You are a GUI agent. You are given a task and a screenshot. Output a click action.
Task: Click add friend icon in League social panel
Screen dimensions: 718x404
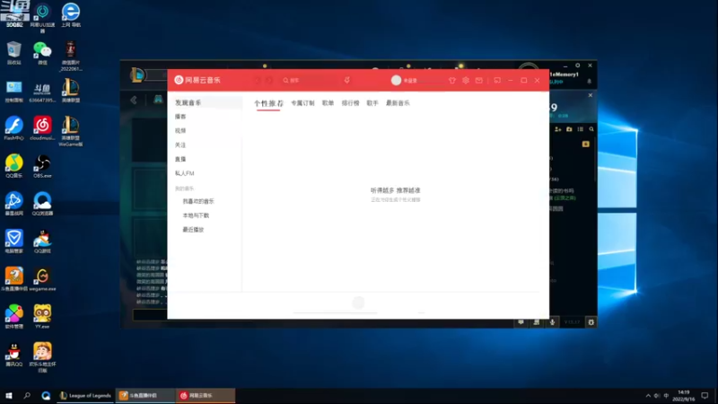point(557,129)
